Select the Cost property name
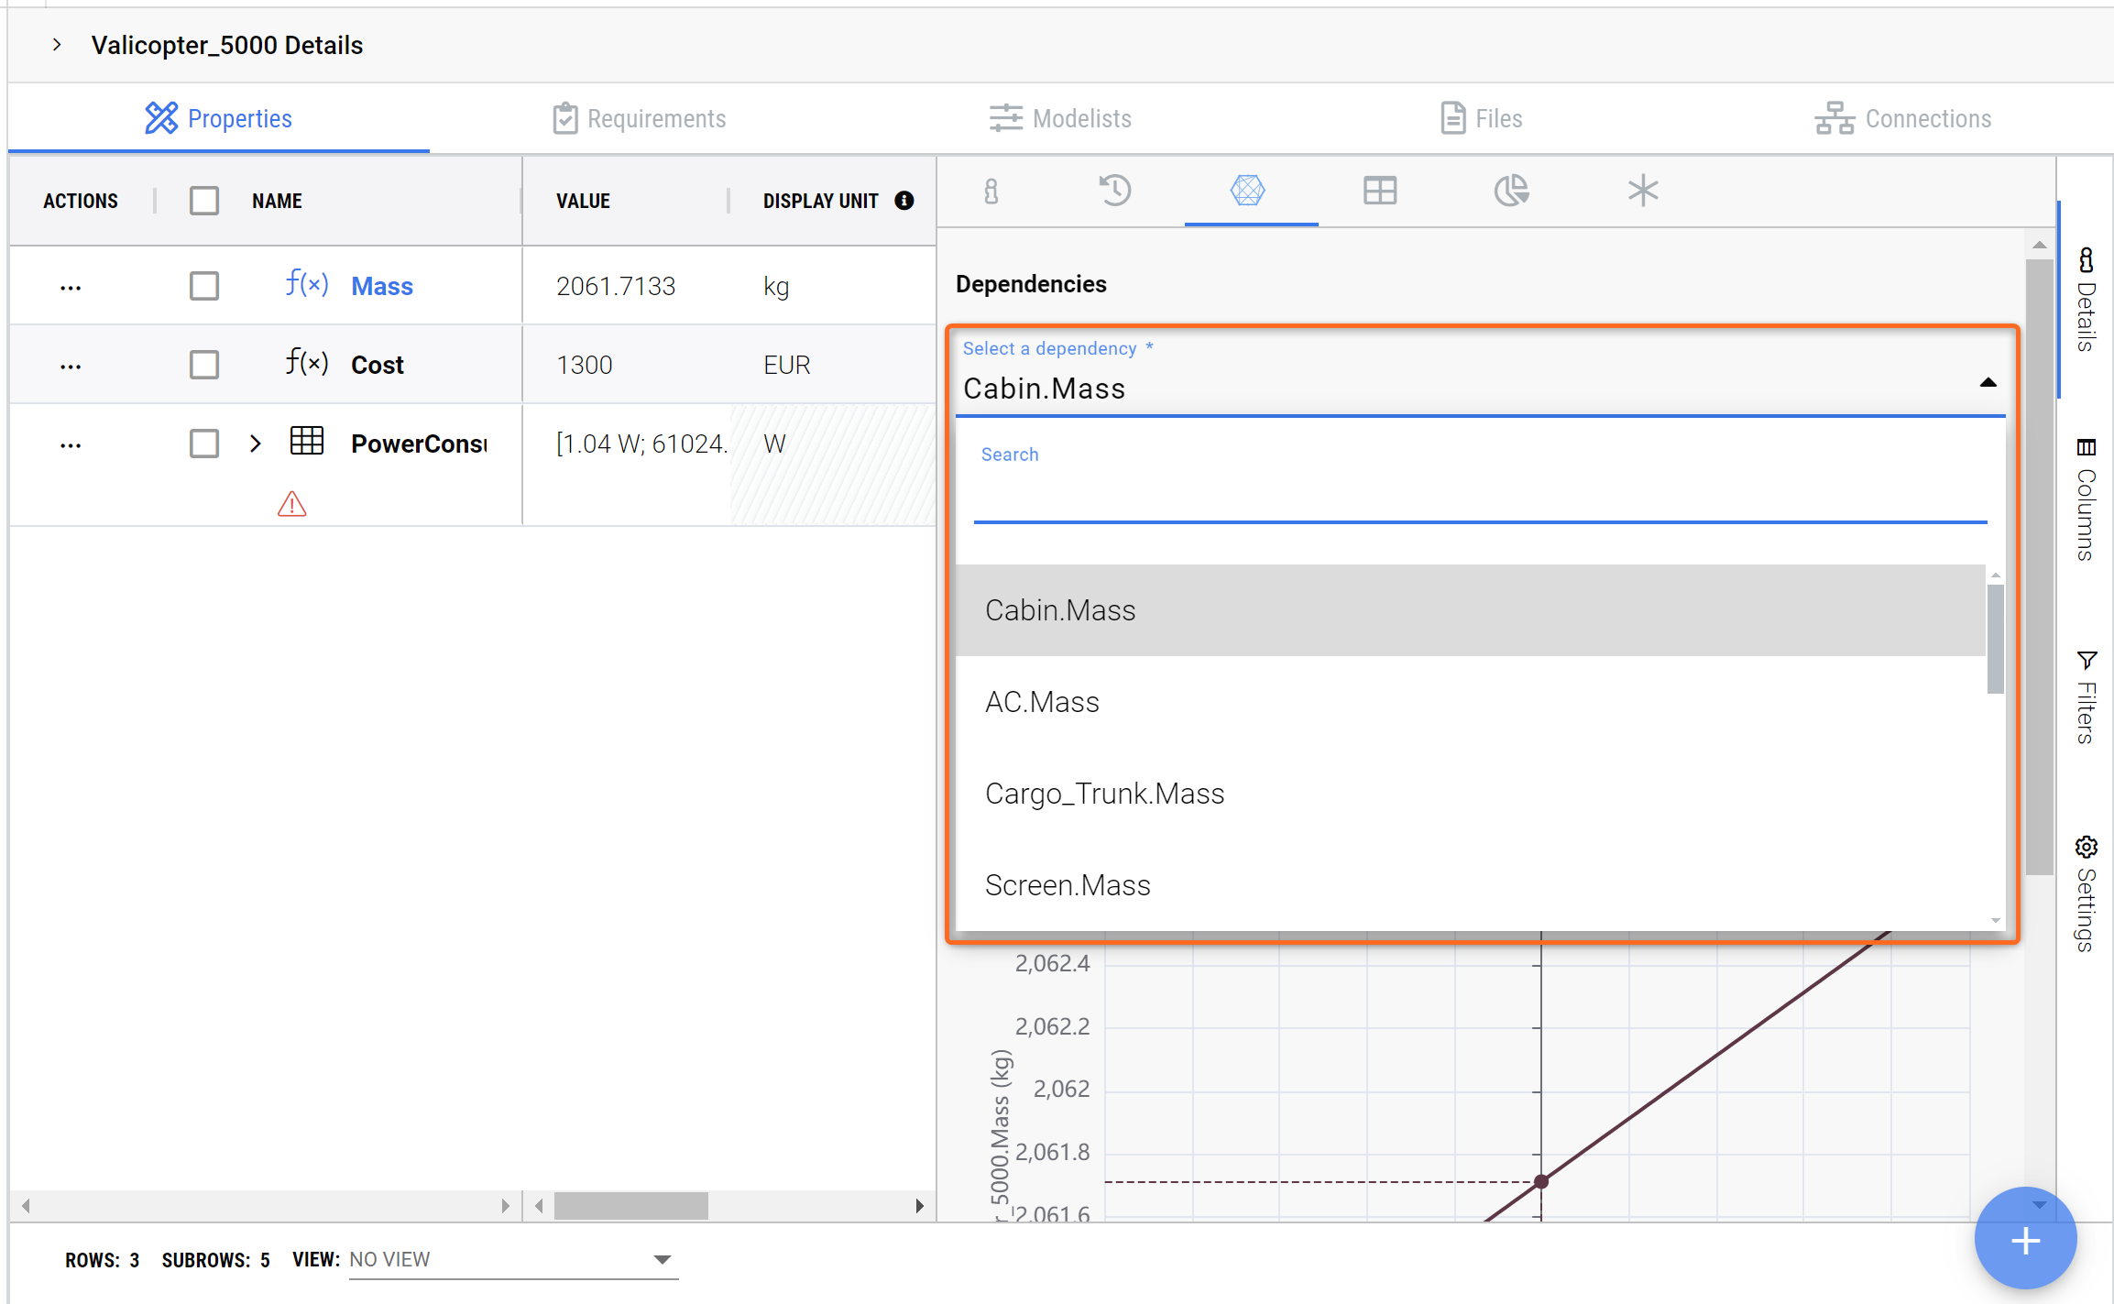 click(377, 365)
